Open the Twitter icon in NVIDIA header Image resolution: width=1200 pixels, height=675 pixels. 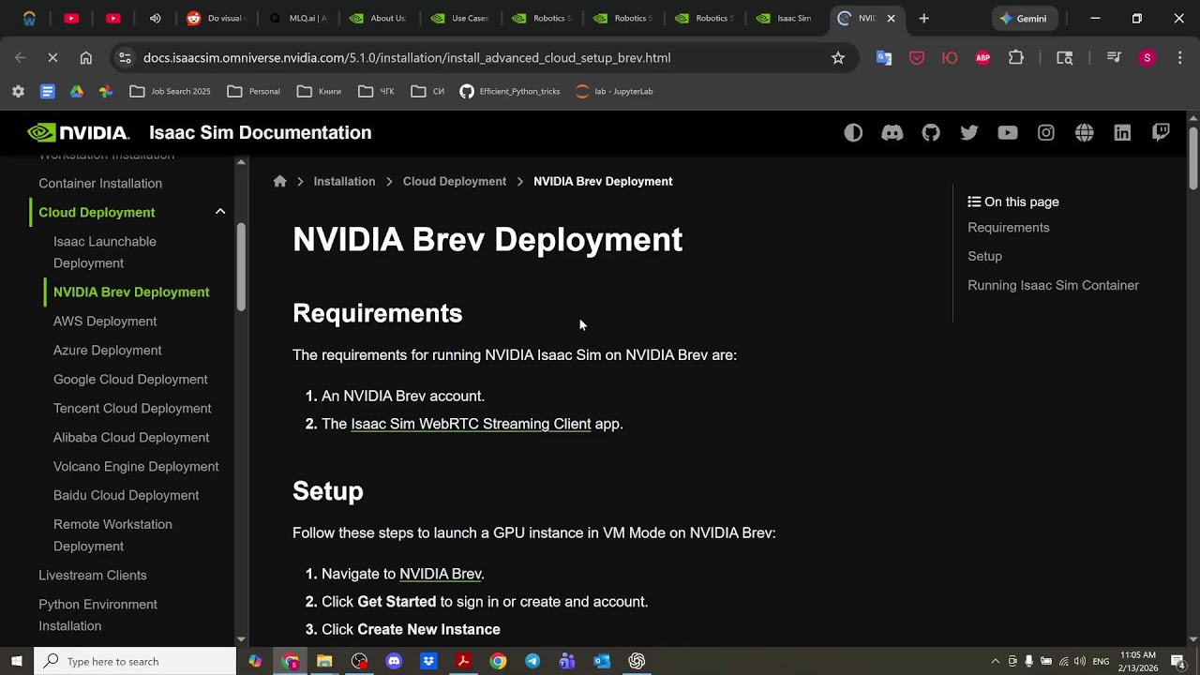[x=969, y=133]
